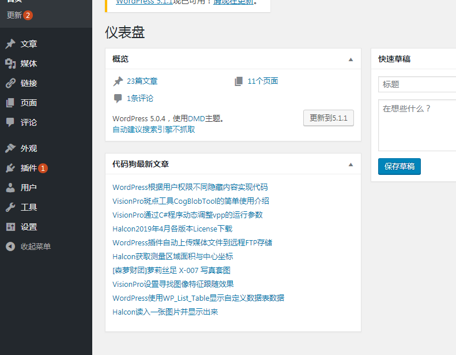Click the plug icon beside 插件

point(10,168)
